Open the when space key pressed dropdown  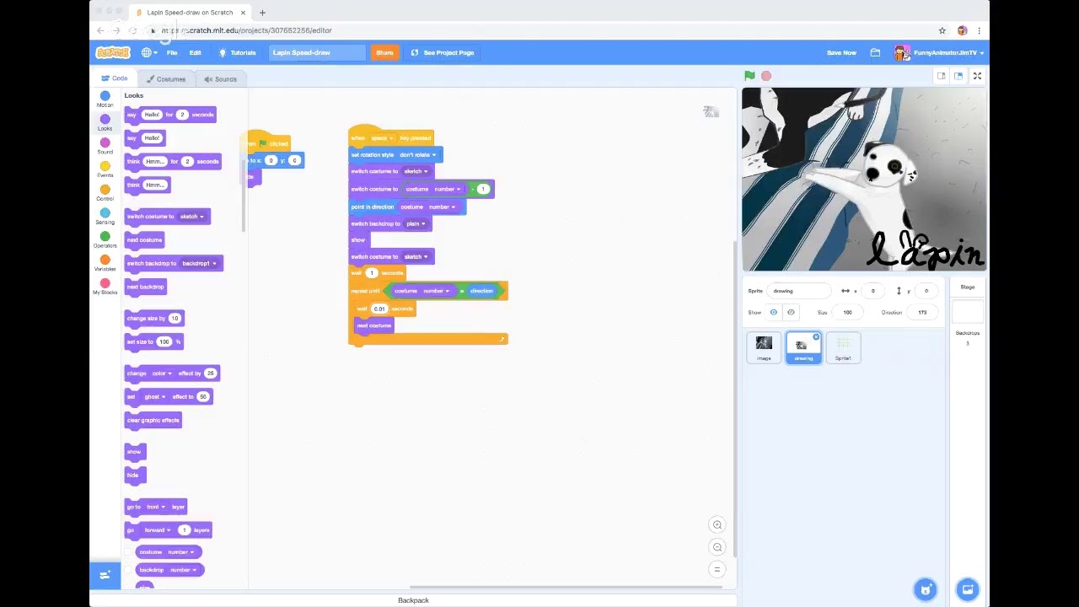point(382,138)
